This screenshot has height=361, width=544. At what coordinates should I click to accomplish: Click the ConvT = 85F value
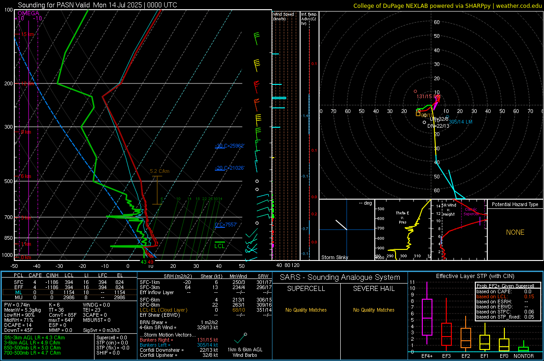point(63,315)
